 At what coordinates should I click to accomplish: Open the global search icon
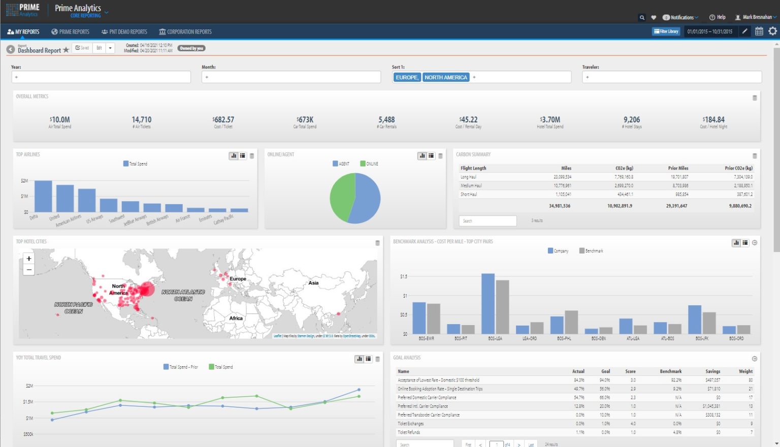click(642, 17)
